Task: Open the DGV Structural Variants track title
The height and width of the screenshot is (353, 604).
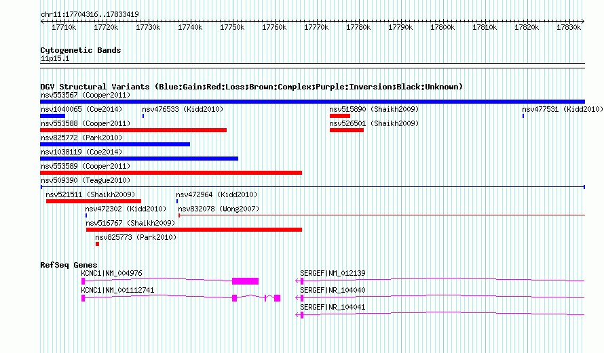Action: pos(252,87)
